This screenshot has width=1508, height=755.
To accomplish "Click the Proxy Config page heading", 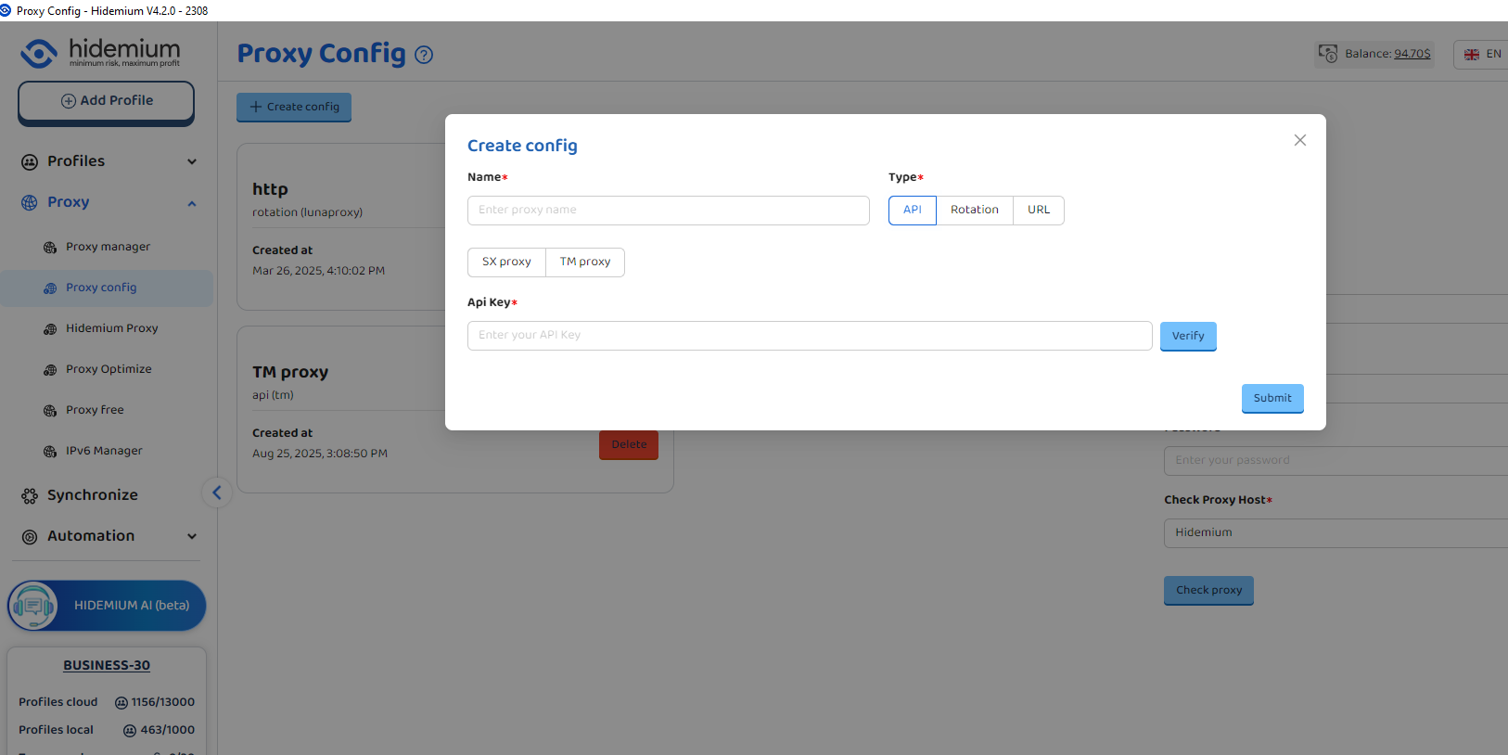I will (x=322, y=54).
